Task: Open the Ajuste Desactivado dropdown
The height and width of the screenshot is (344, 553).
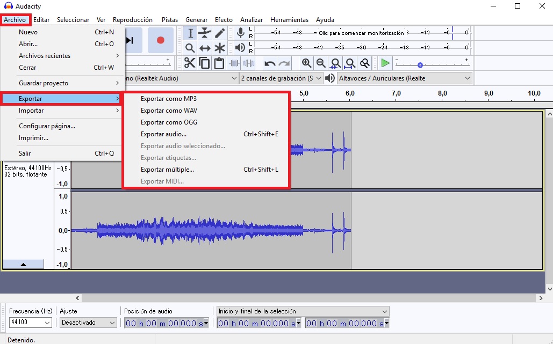Action: pyautogui.click(x=88, y=323)
